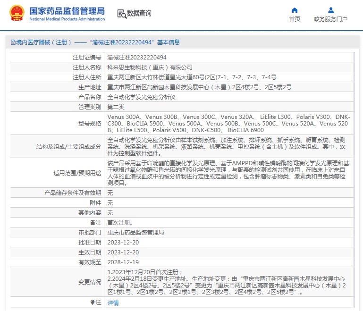Click the document icon before 境内医疗器械 header
Viewport: 363px width, 311px height.
coord(13,42)
